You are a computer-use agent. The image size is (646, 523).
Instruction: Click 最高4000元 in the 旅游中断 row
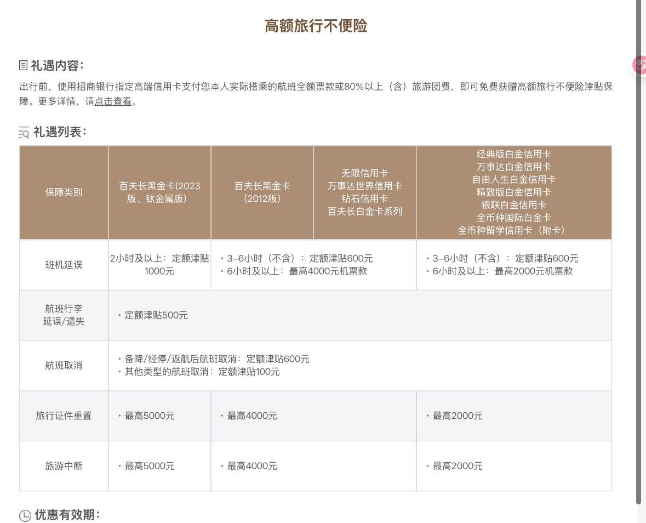[252, 466]
